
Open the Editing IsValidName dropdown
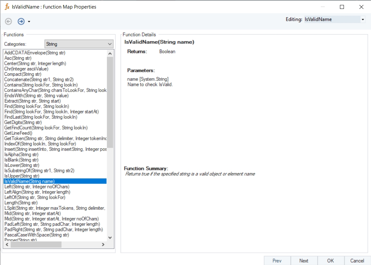[363, 19]
